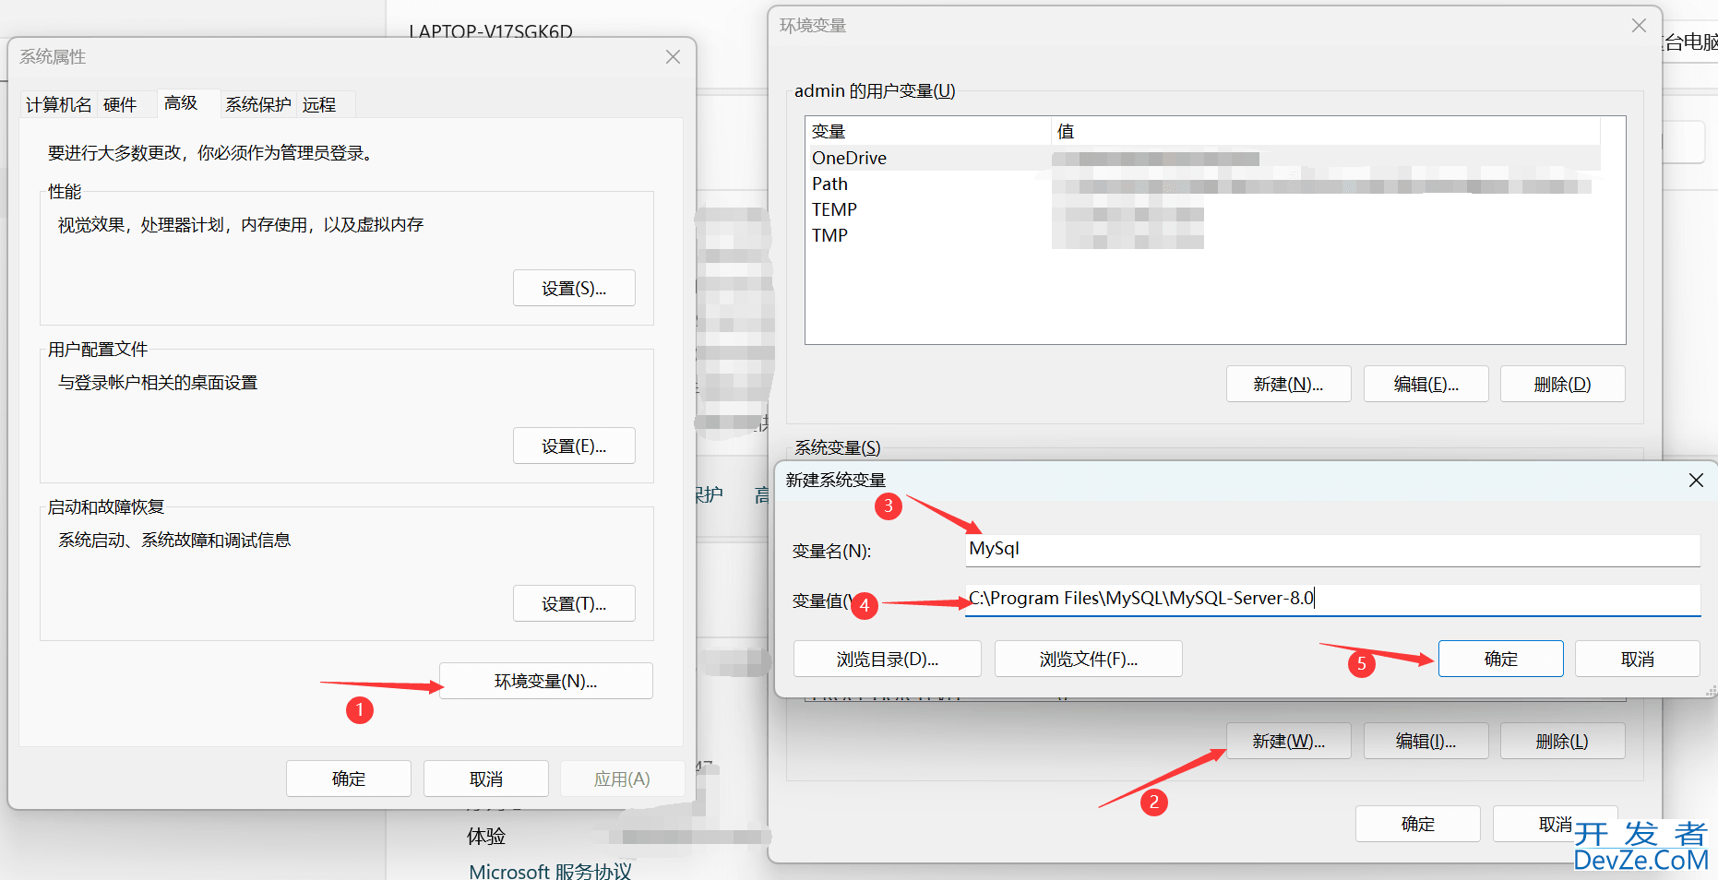This screenshot has width=1718, height=880.
Task: Delete a system variable with 删除(L)
Action: pos(1563,741)
